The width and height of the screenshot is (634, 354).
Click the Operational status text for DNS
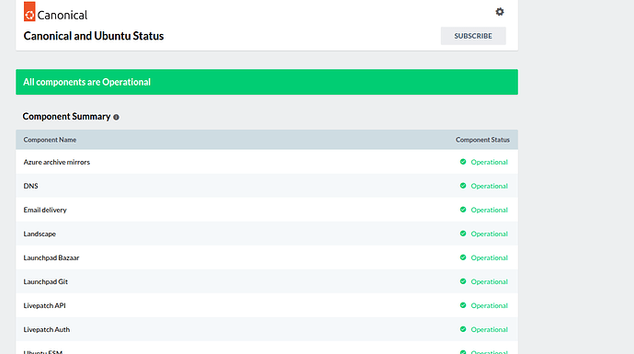pyautogui.click(x=489, y=186)
